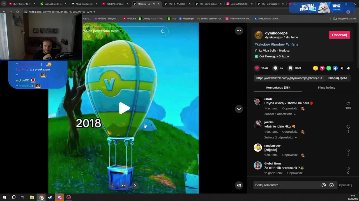Open Steam from the taskbar
Image resolution: width=359 pixels, height=201 pixels.
point(50,197)
